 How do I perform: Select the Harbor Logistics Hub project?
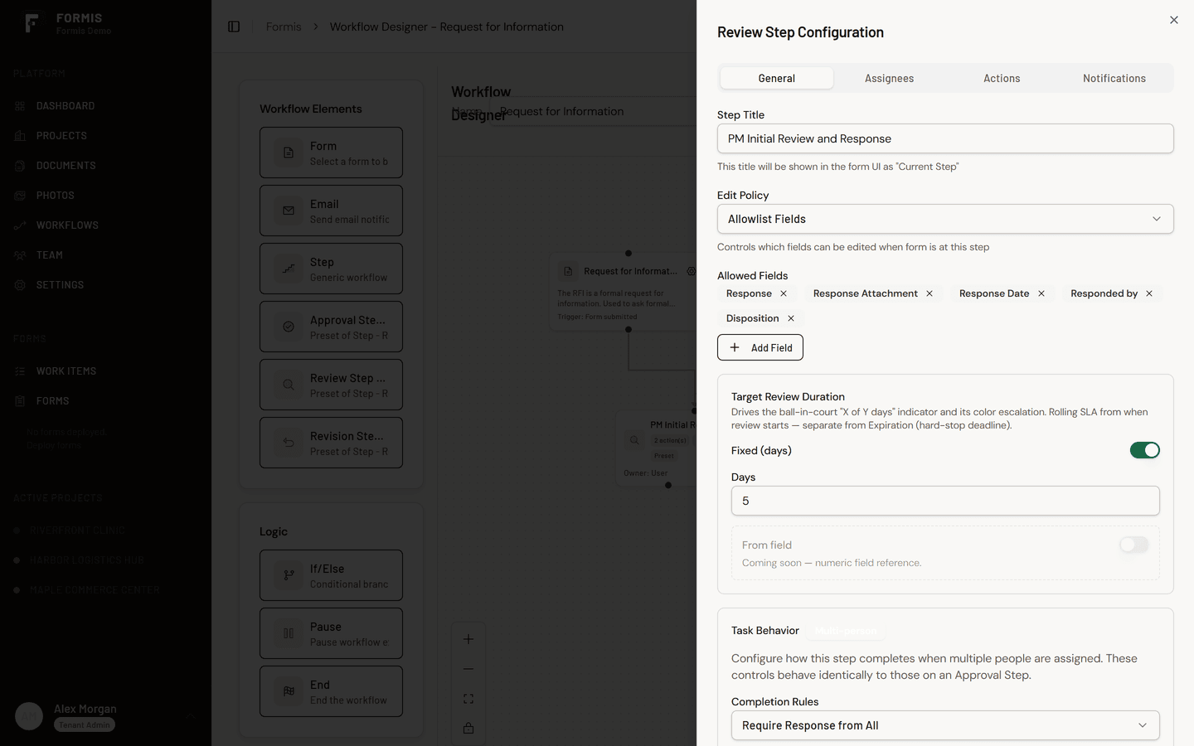(x=86, y=560)
